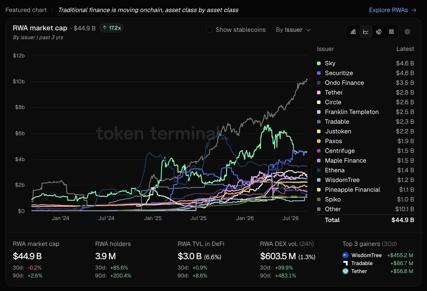Click the arrow icon beside Explore RWAs
This screenshot has height=291, width=427.
tap(414, 10)
